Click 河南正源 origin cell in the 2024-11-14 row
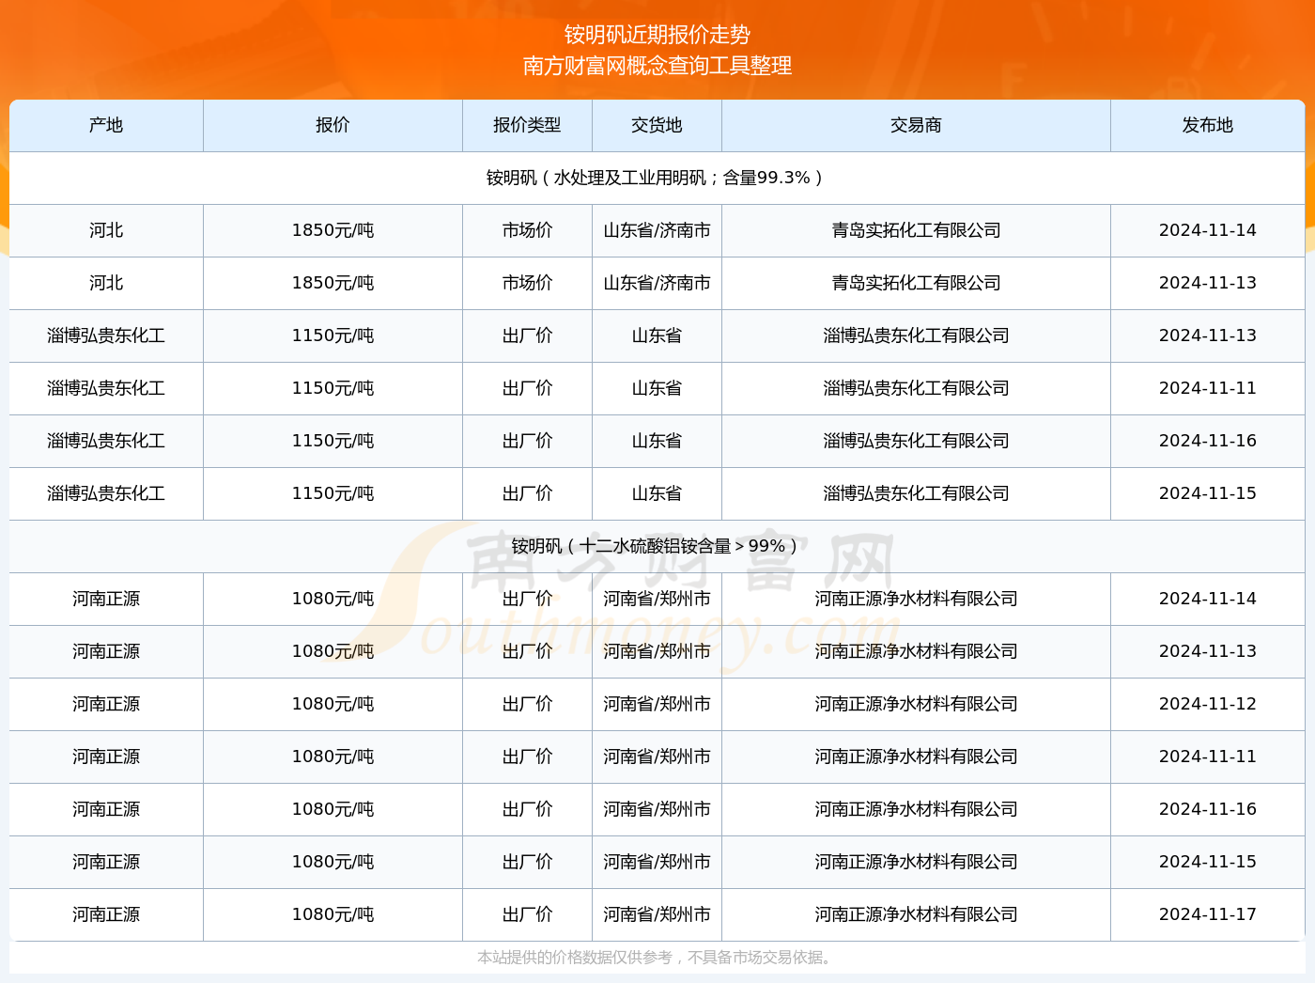The width and height of the screenshot is (1315, 983). 106,599
